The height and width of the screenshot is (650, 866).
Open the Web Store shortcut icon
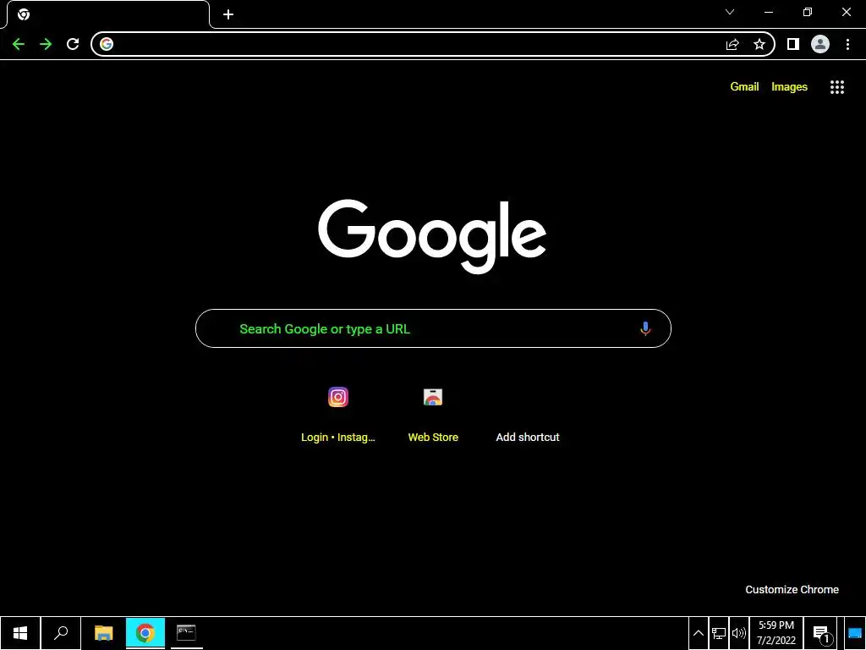(x=433, y=397)
